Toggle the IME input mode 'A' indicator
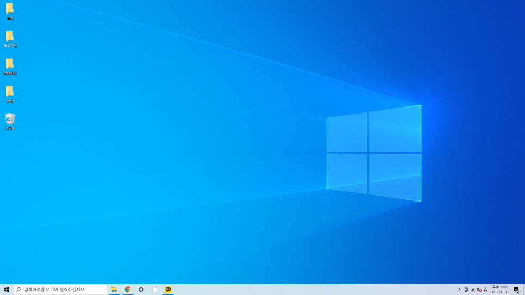Image resolution: width=525 pixels, height=295 pixels. click(x=485, y=290)
